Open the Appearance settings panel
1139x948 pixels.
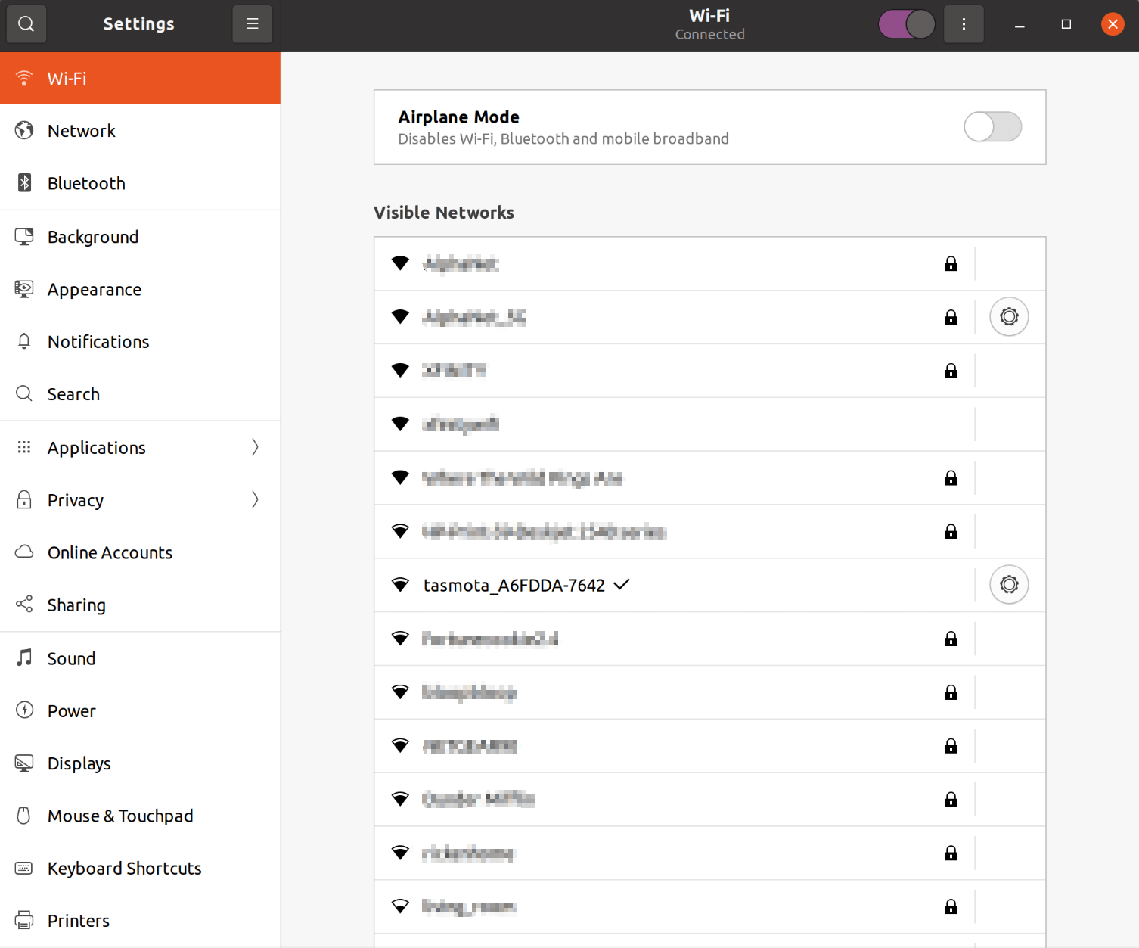95,290
